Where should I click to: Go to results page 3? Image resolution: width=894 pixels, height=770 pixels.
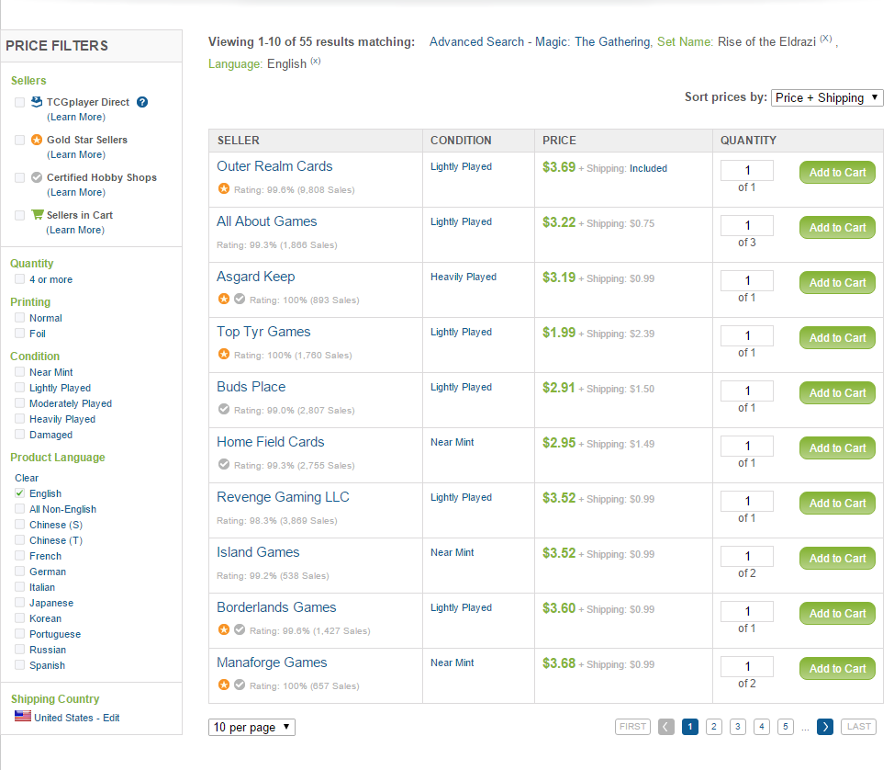click(x=738, y=727)
